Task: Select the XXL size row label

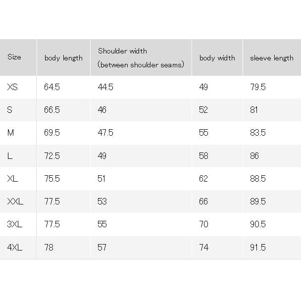Action: tap(15, 201)
